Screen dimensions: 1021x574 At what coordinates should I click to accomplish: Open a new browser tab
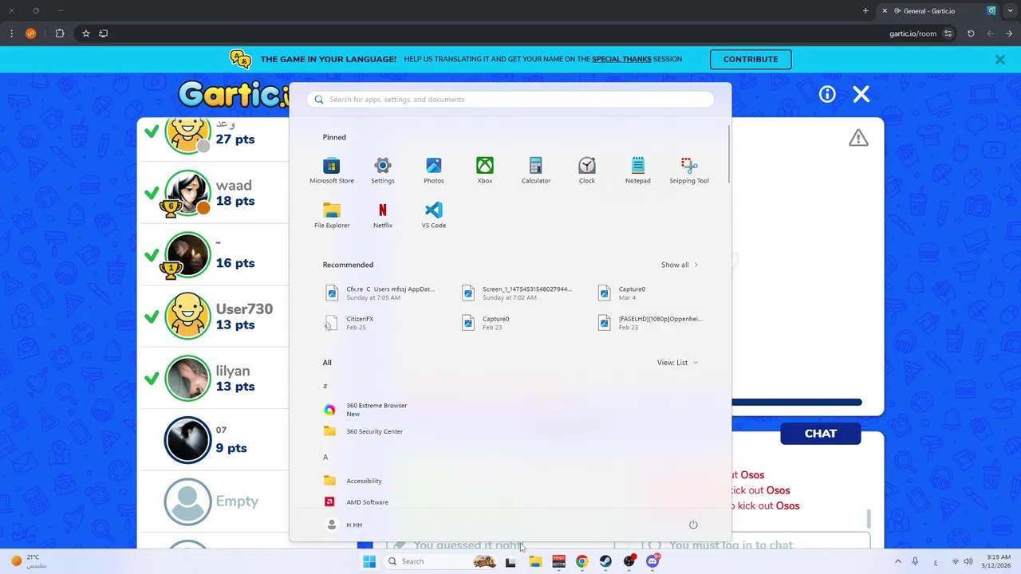click(865, 10)
